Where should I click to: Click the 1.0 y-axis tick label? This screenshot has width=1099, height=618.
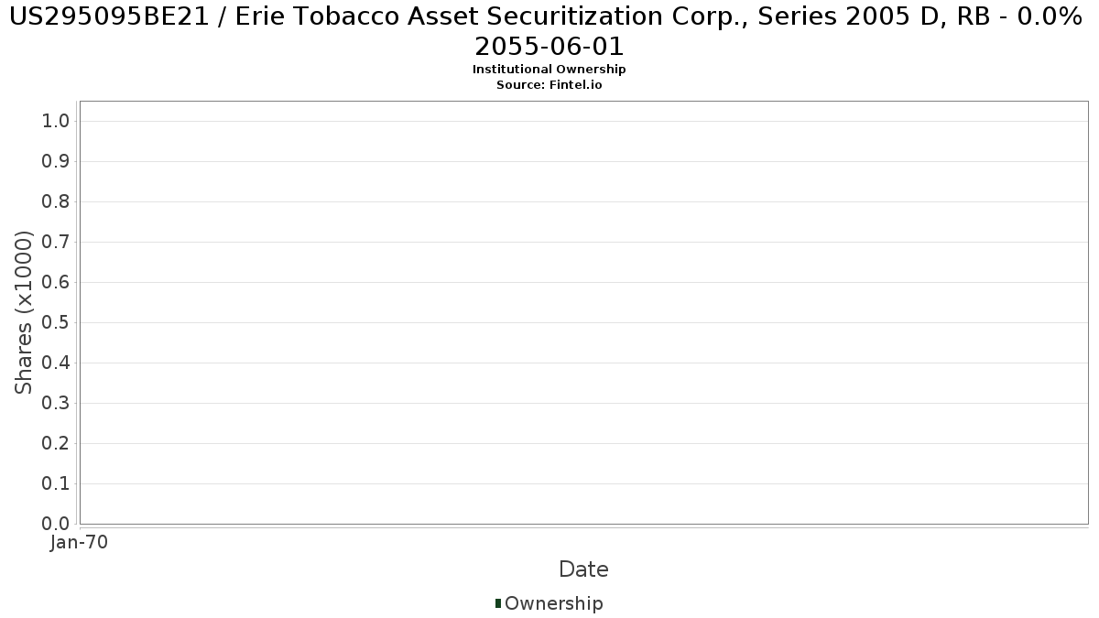(57, 121)
